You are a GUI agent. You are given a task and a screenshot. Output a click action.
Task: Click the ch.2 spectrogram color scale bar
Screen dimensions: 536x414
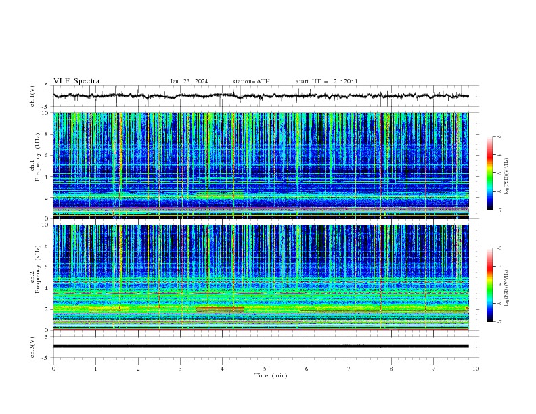point(490,285)
